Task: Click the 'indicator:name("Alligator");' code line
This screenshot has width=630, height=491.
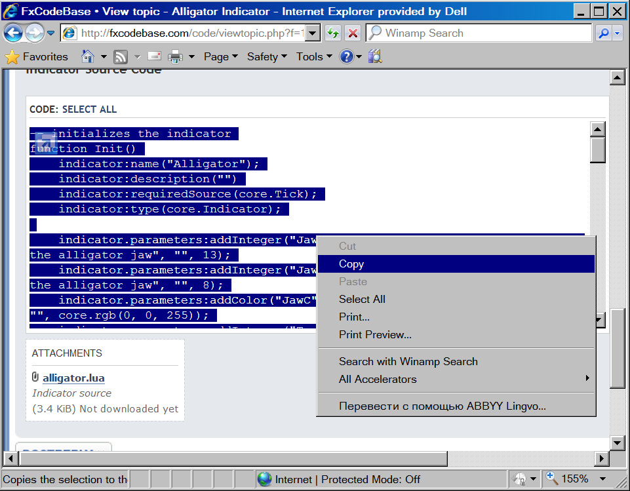Action: pos(159,164)
